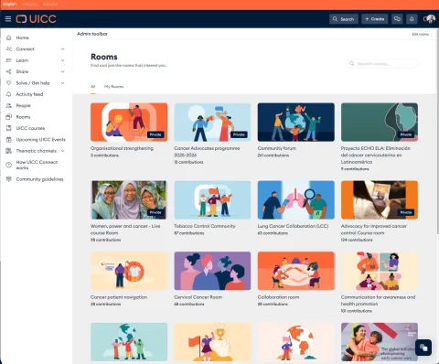The image size is (439, 364).
Task: Click the page vertical scrollbar
Action: tap(437, 131)
